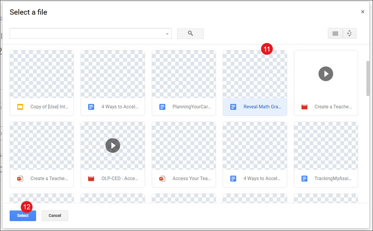Click the search magnifier button

[190, 34]
